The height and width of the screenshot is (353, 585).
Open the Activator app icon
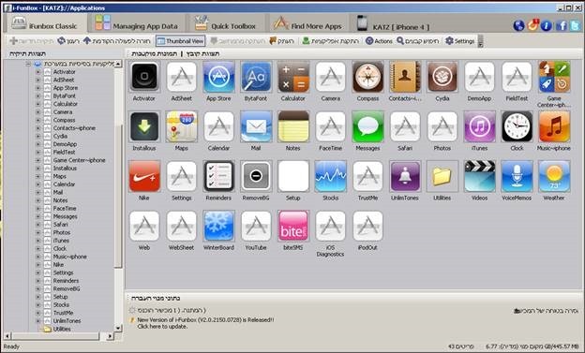(x=144, y=77)
